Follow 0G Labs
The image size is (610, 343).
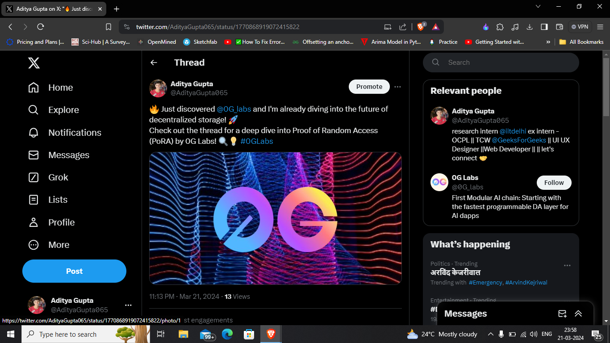click(x=554, y=183)
